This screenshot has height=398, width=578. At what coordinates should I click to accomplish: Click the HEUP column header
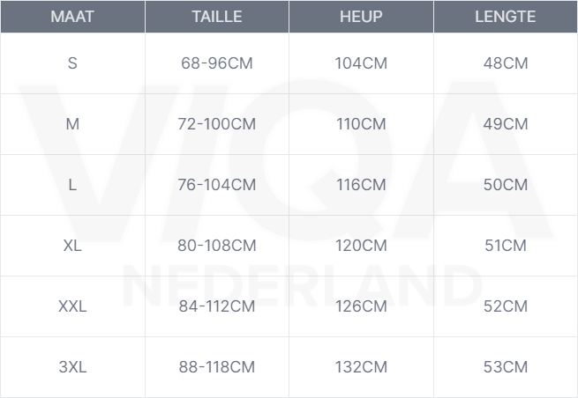point(361,18)
